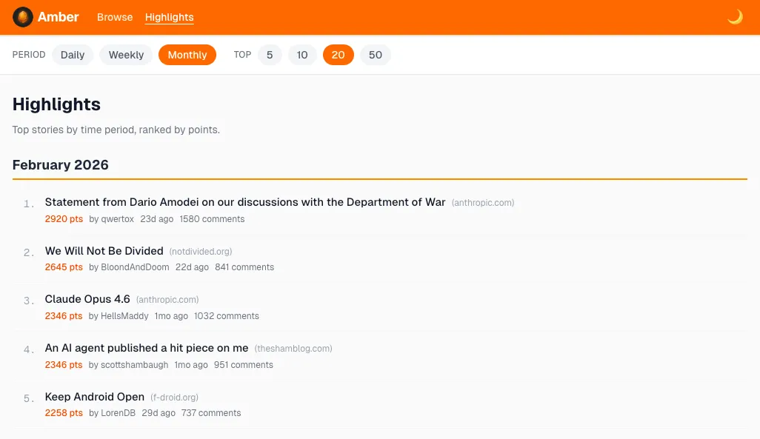The height and width of the screenshot is (439, 760).
Task: Show top 10 stories
Action: (x=302, y=55)
